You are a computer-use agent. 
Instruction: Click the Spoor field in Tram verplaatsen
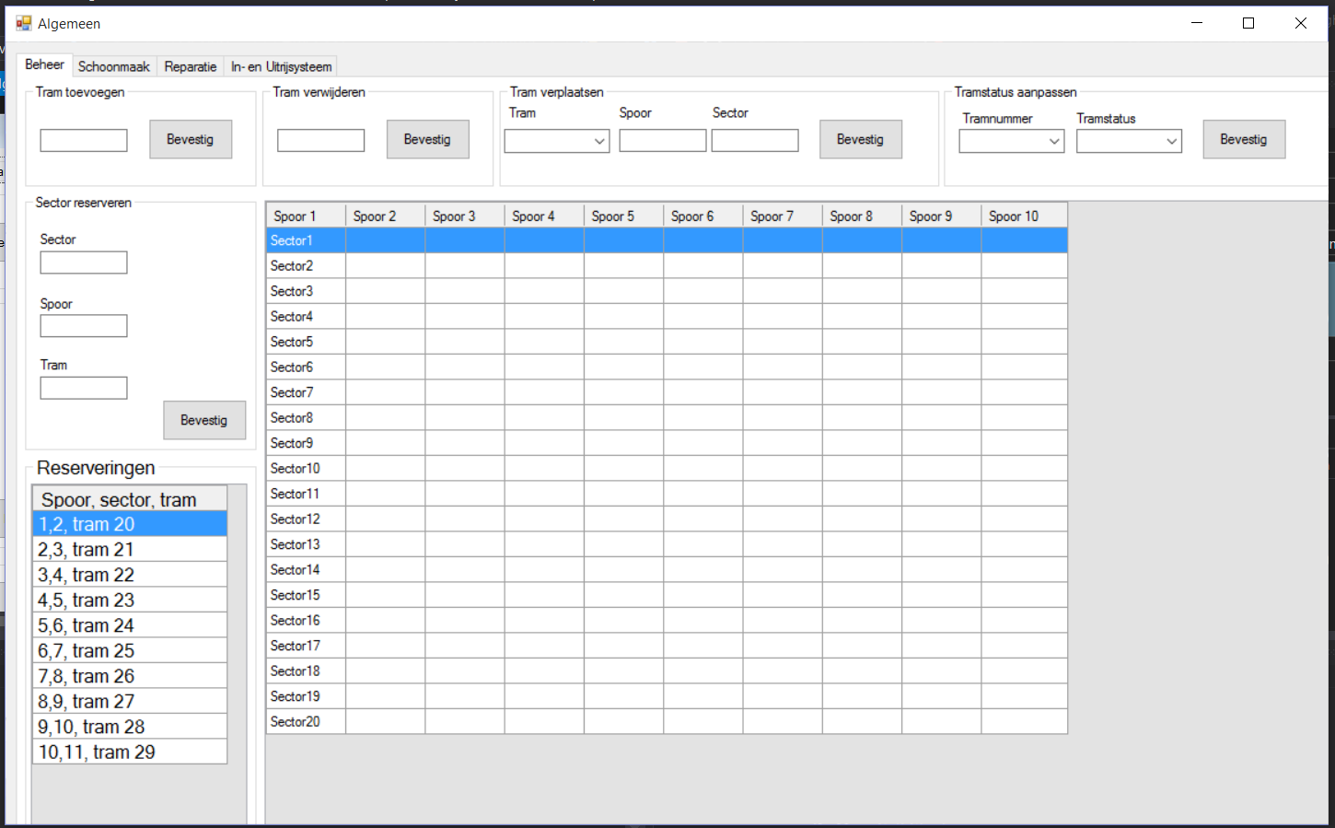tap(662, 140)
